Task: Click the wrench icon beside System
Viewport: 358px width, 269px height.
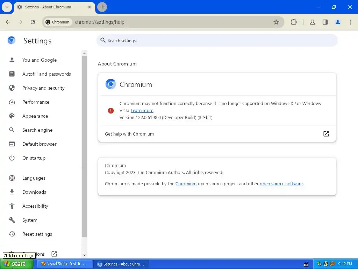Action: 12,220
